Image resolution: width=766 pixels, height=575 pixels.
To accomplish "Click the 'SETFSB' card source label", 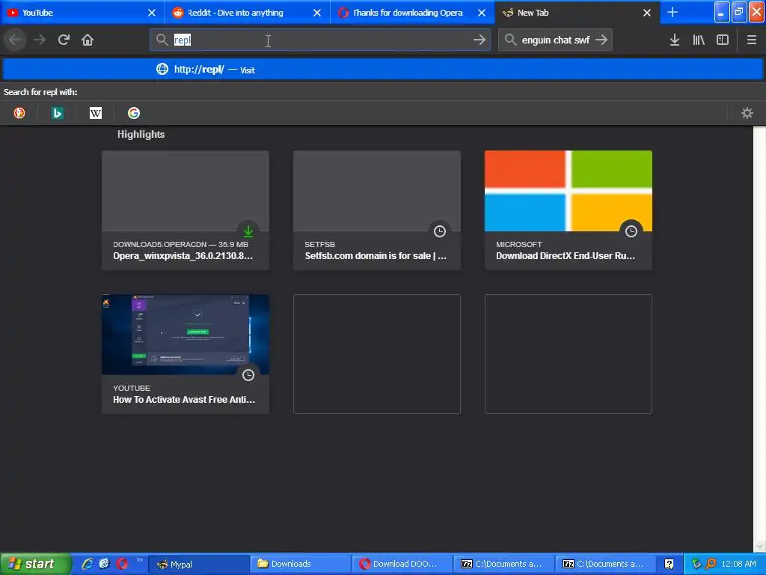I will tap(319, 245).
